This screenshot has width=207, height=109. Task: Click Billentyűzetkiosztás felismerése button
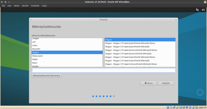point(46,76)
